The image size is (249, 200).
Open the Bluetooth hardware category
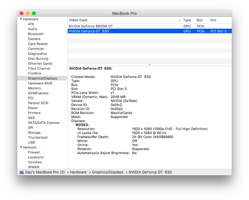(x=36, y=34)
